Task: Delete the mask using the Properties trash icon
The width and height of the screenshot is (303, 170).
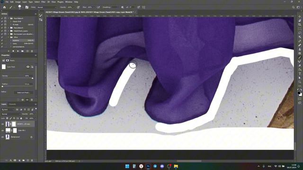Action: click(x=32, y=100)
